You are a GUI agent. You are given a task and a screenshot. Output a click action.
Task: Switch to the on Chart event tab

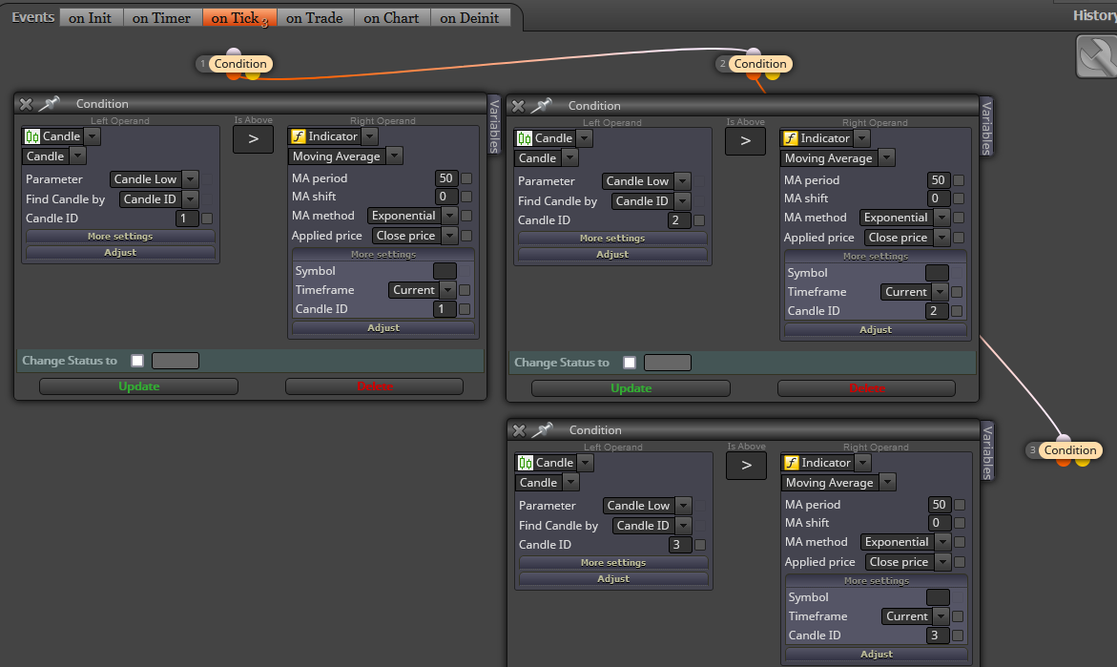[x=392, y=18]
